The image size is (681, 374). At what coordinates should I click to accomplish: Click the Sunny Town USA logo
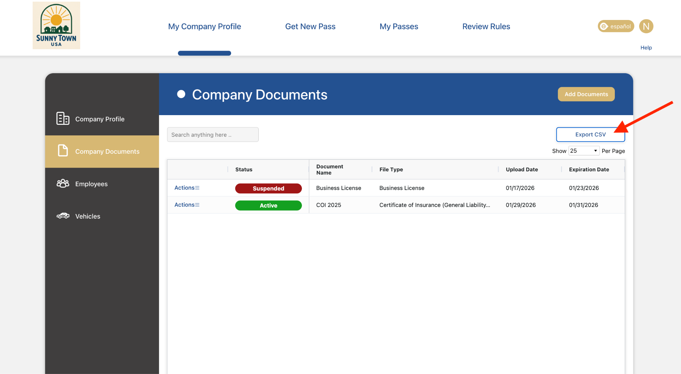coord(56,26)
